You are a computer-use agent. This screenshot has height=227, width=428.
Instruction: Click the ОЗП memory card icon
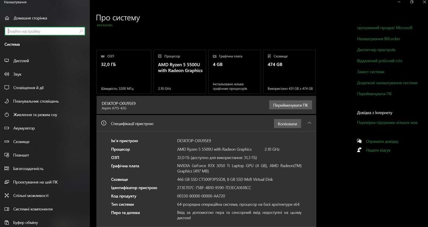pos(103,56)
